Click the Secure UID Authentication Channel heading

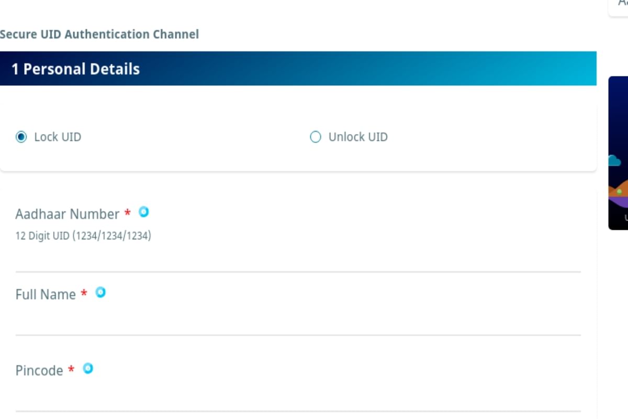click(99, 35)
